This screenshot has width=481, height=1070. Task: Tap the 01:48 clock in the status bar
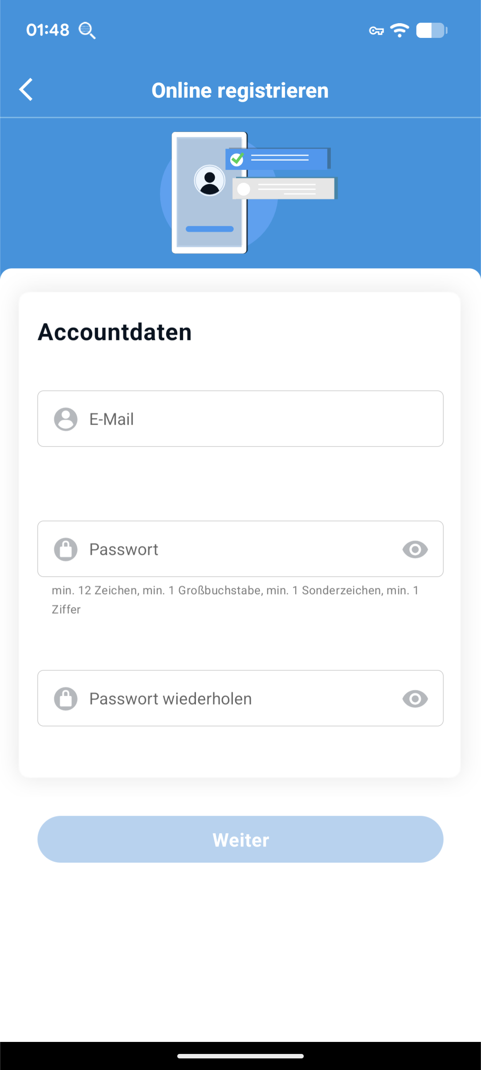tap(48, 30)
